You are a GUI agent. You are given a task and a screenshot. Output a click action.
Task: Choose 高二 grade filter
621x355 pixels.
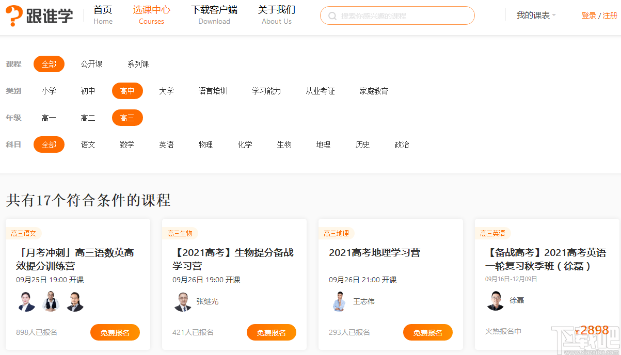pos(88,118)
